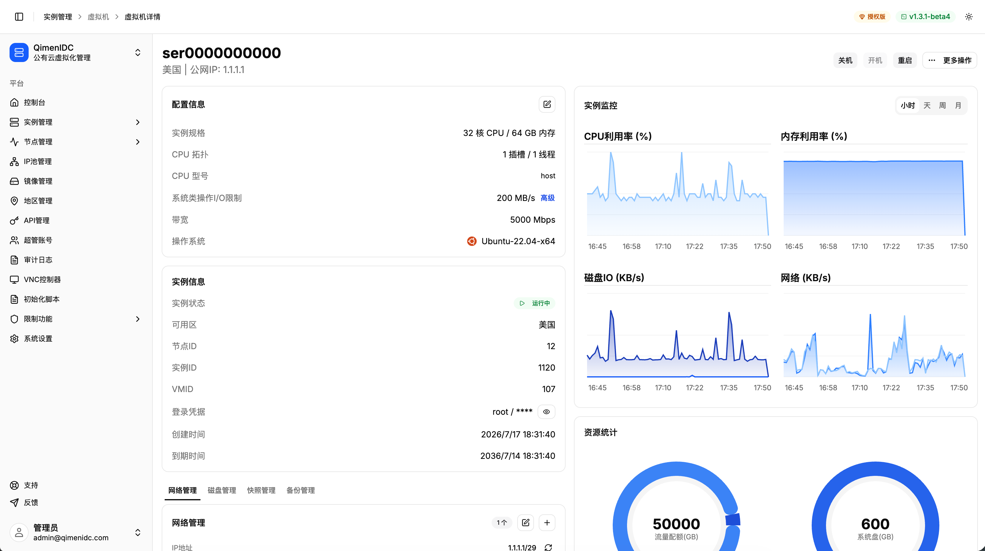This screenshot has height=551, width=985.
Task: Select 月 monitoring range
Action: click(x=958, y=106)
